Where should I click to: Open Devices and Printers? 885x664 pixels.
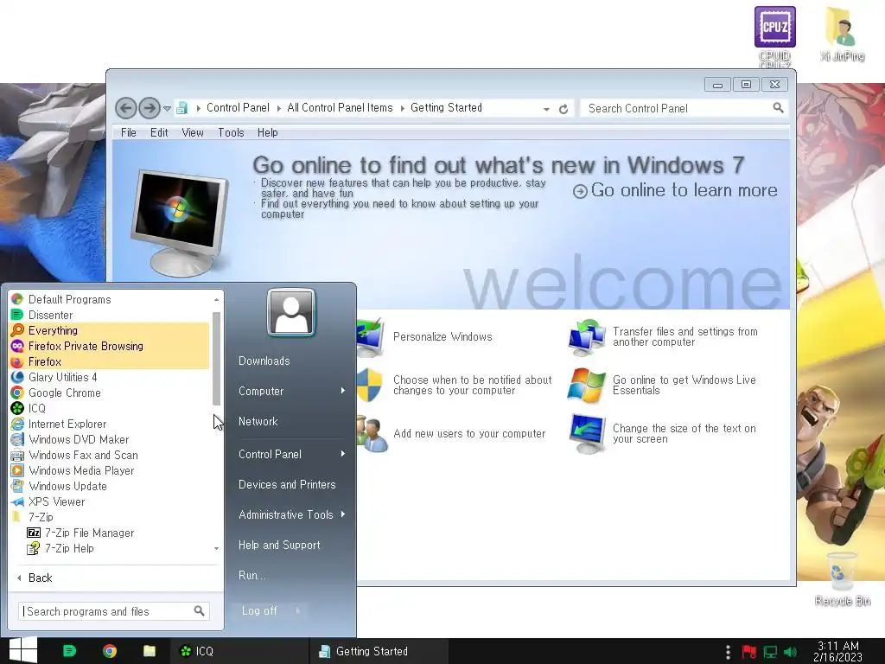287,484
